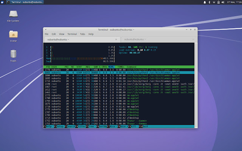Click the F9 Kill function button

[133, 126]
